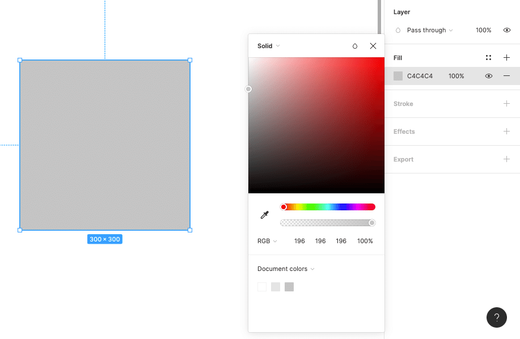Click the Stroke section label
520x339 pixels.
(403, 104)
